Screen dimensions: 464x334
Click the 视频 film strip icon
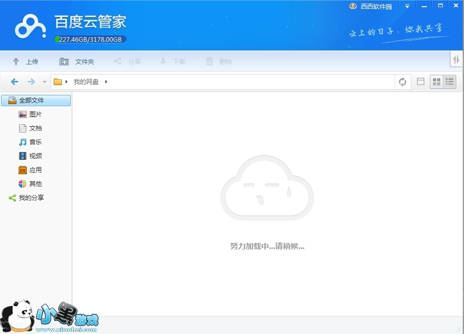[x=23, y=156]
